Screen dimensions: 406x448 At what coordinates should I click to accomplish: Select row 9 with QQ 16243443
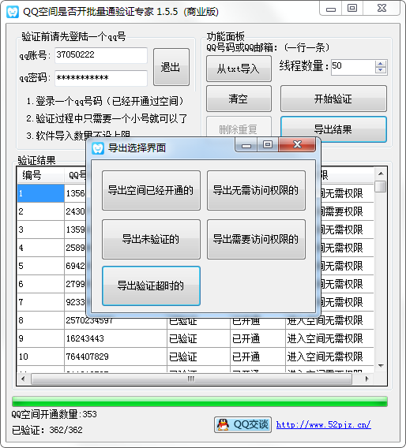click(195, 338)
